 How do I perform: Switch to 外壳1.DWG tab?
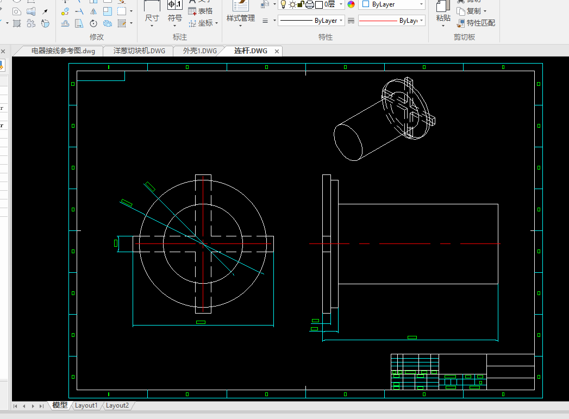coord(200,51)
